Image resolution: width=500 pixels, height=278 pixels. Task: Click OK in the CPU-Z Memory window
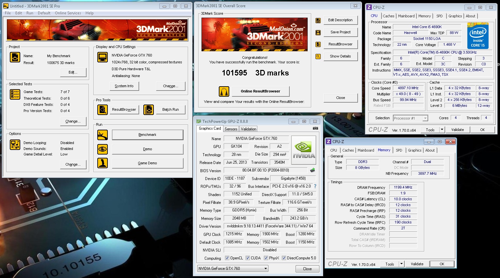[x=442, y=264]
